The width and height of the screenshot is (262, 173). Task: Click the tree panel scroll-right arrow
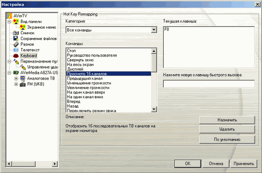(55, 164)
